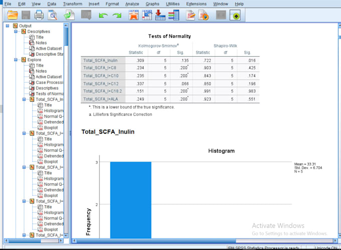Click the Go to Variable icon
Viewport: 341px width, 250px height.
pyautogui.click(x=160, y=15)
